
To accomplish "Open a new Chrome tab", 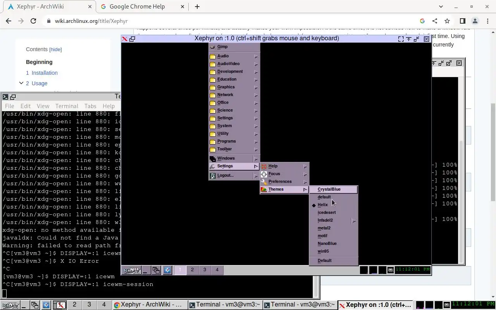I will coord(197,7).
